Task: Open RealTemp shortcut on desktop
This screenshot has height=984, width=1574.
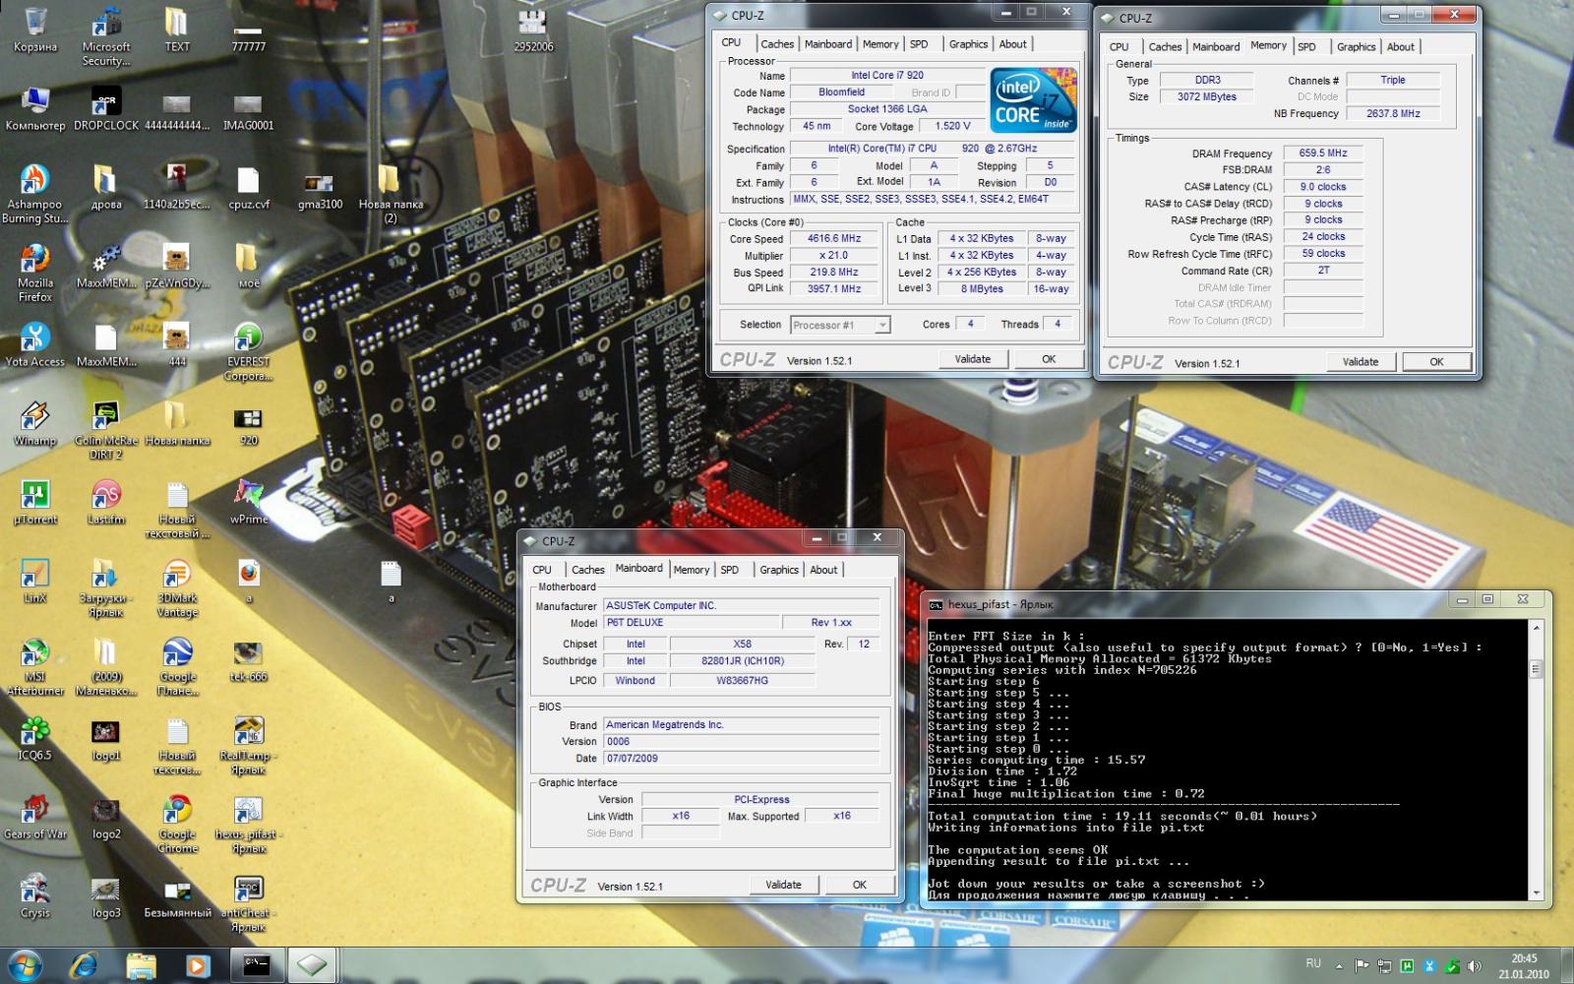Action: pos(248,746)
